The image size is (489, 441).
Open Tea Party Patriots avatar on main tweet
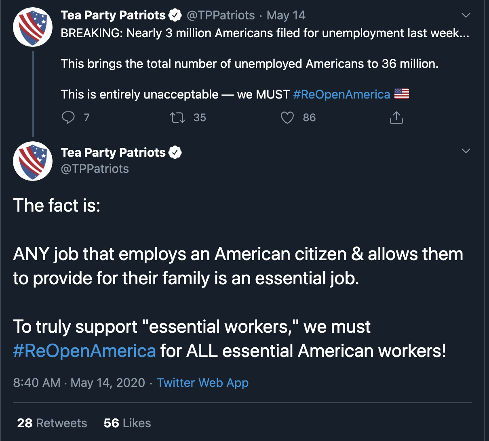[x=33, y=161]
